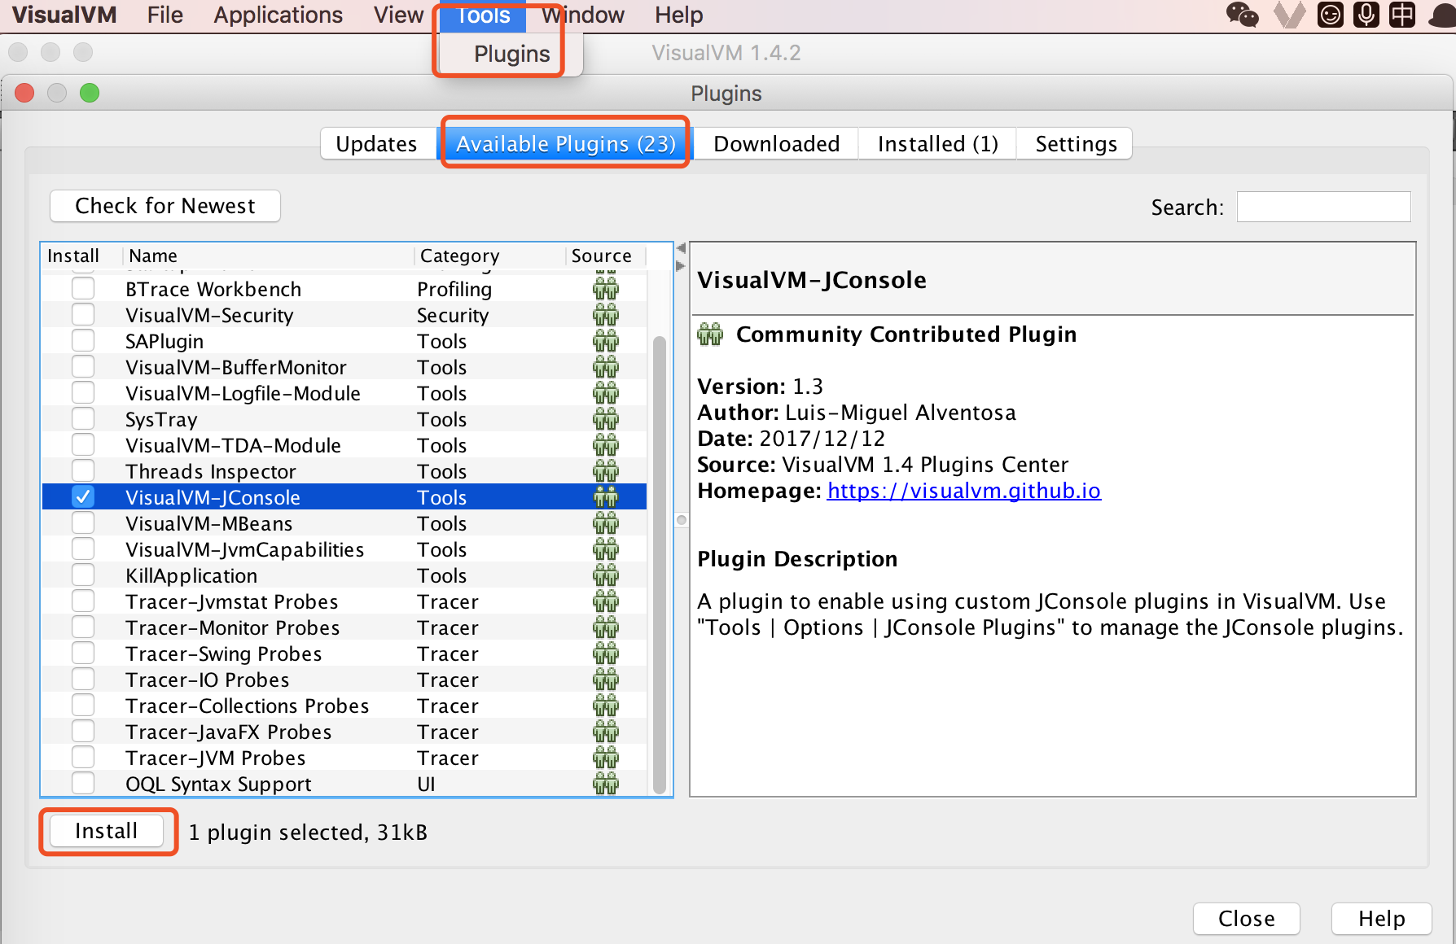The image size is (1456, 944).
Task: Click the source icon for Tracer-Jvmstat Probes
Action: click(x=605, y=601)
